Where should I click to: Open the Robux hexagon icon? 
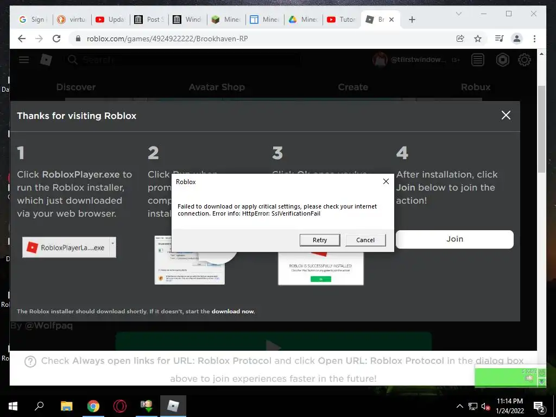click(502, 60)
